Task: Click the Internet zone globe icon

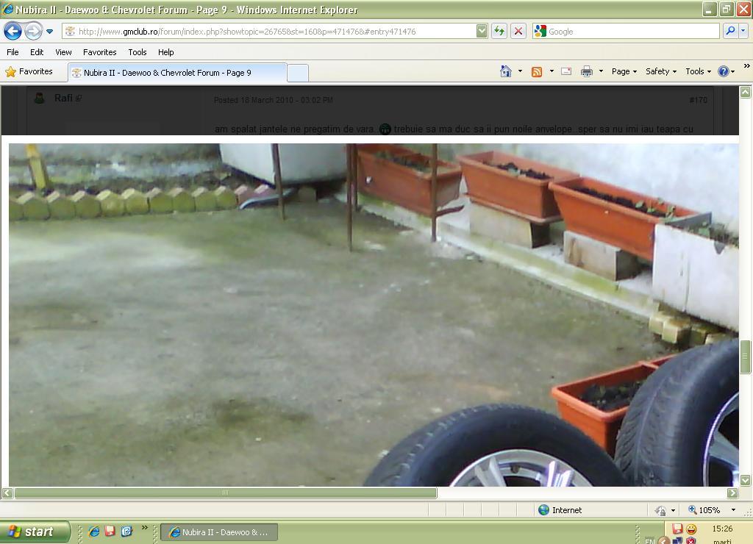Action: [x=543, y=510]
